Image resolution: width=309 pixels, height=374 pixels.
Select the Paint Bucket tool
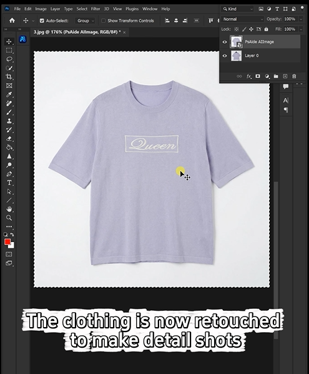9,148
